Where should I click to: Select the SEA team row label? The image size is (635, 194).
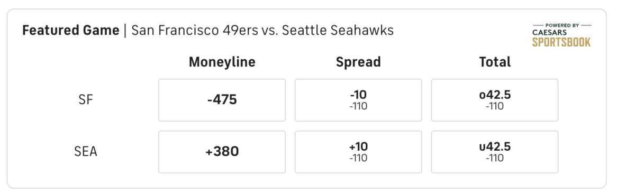coord(85,152)
